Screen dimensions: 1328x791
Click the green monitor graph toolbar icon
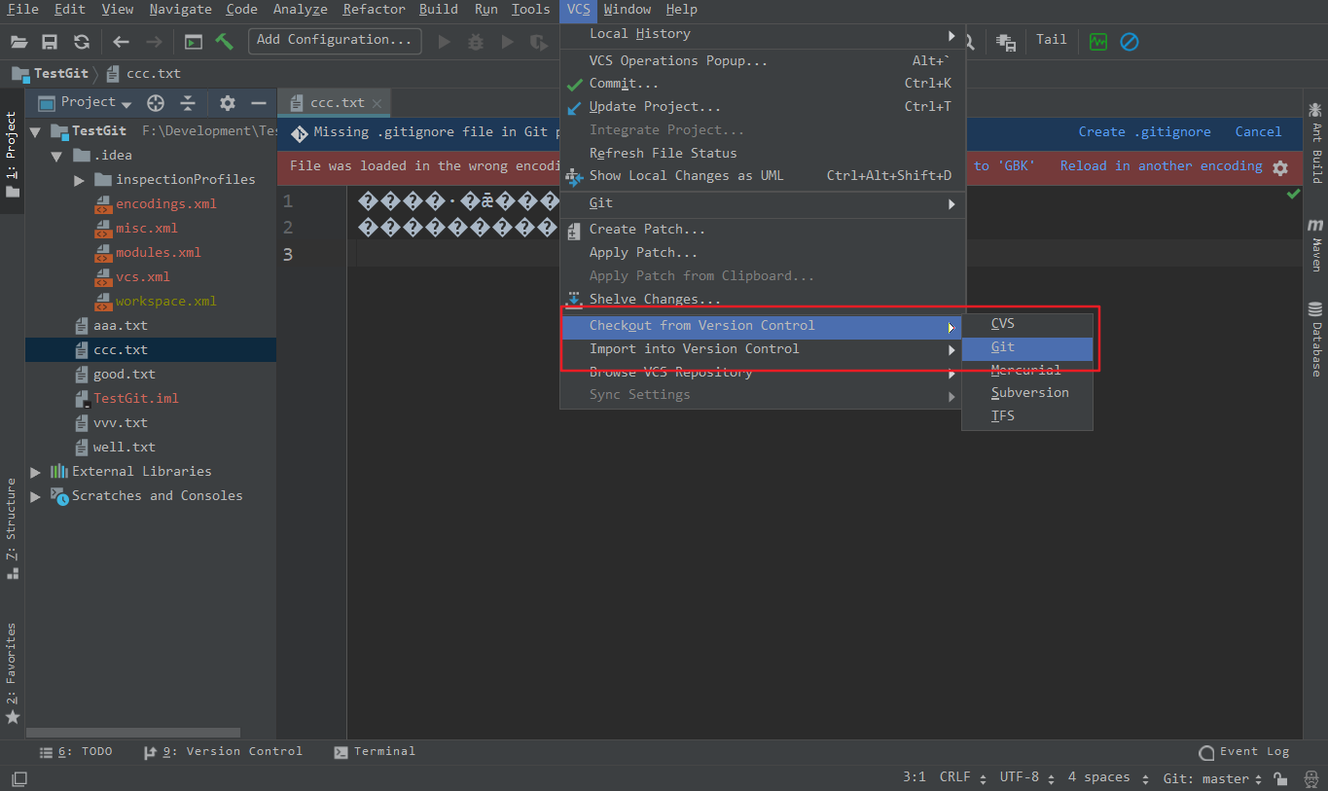[x=1098, y=41]
